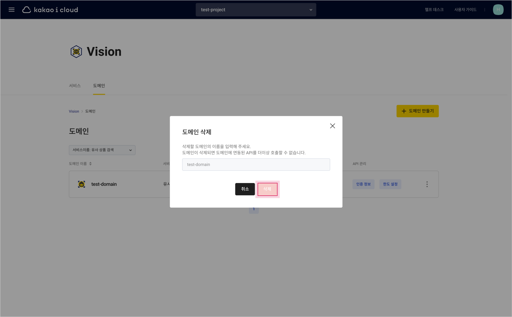The width and height of the screenshot is (512, 317).
Task: Confirm deletion with the 삭제 button
Action: point(267,189)
